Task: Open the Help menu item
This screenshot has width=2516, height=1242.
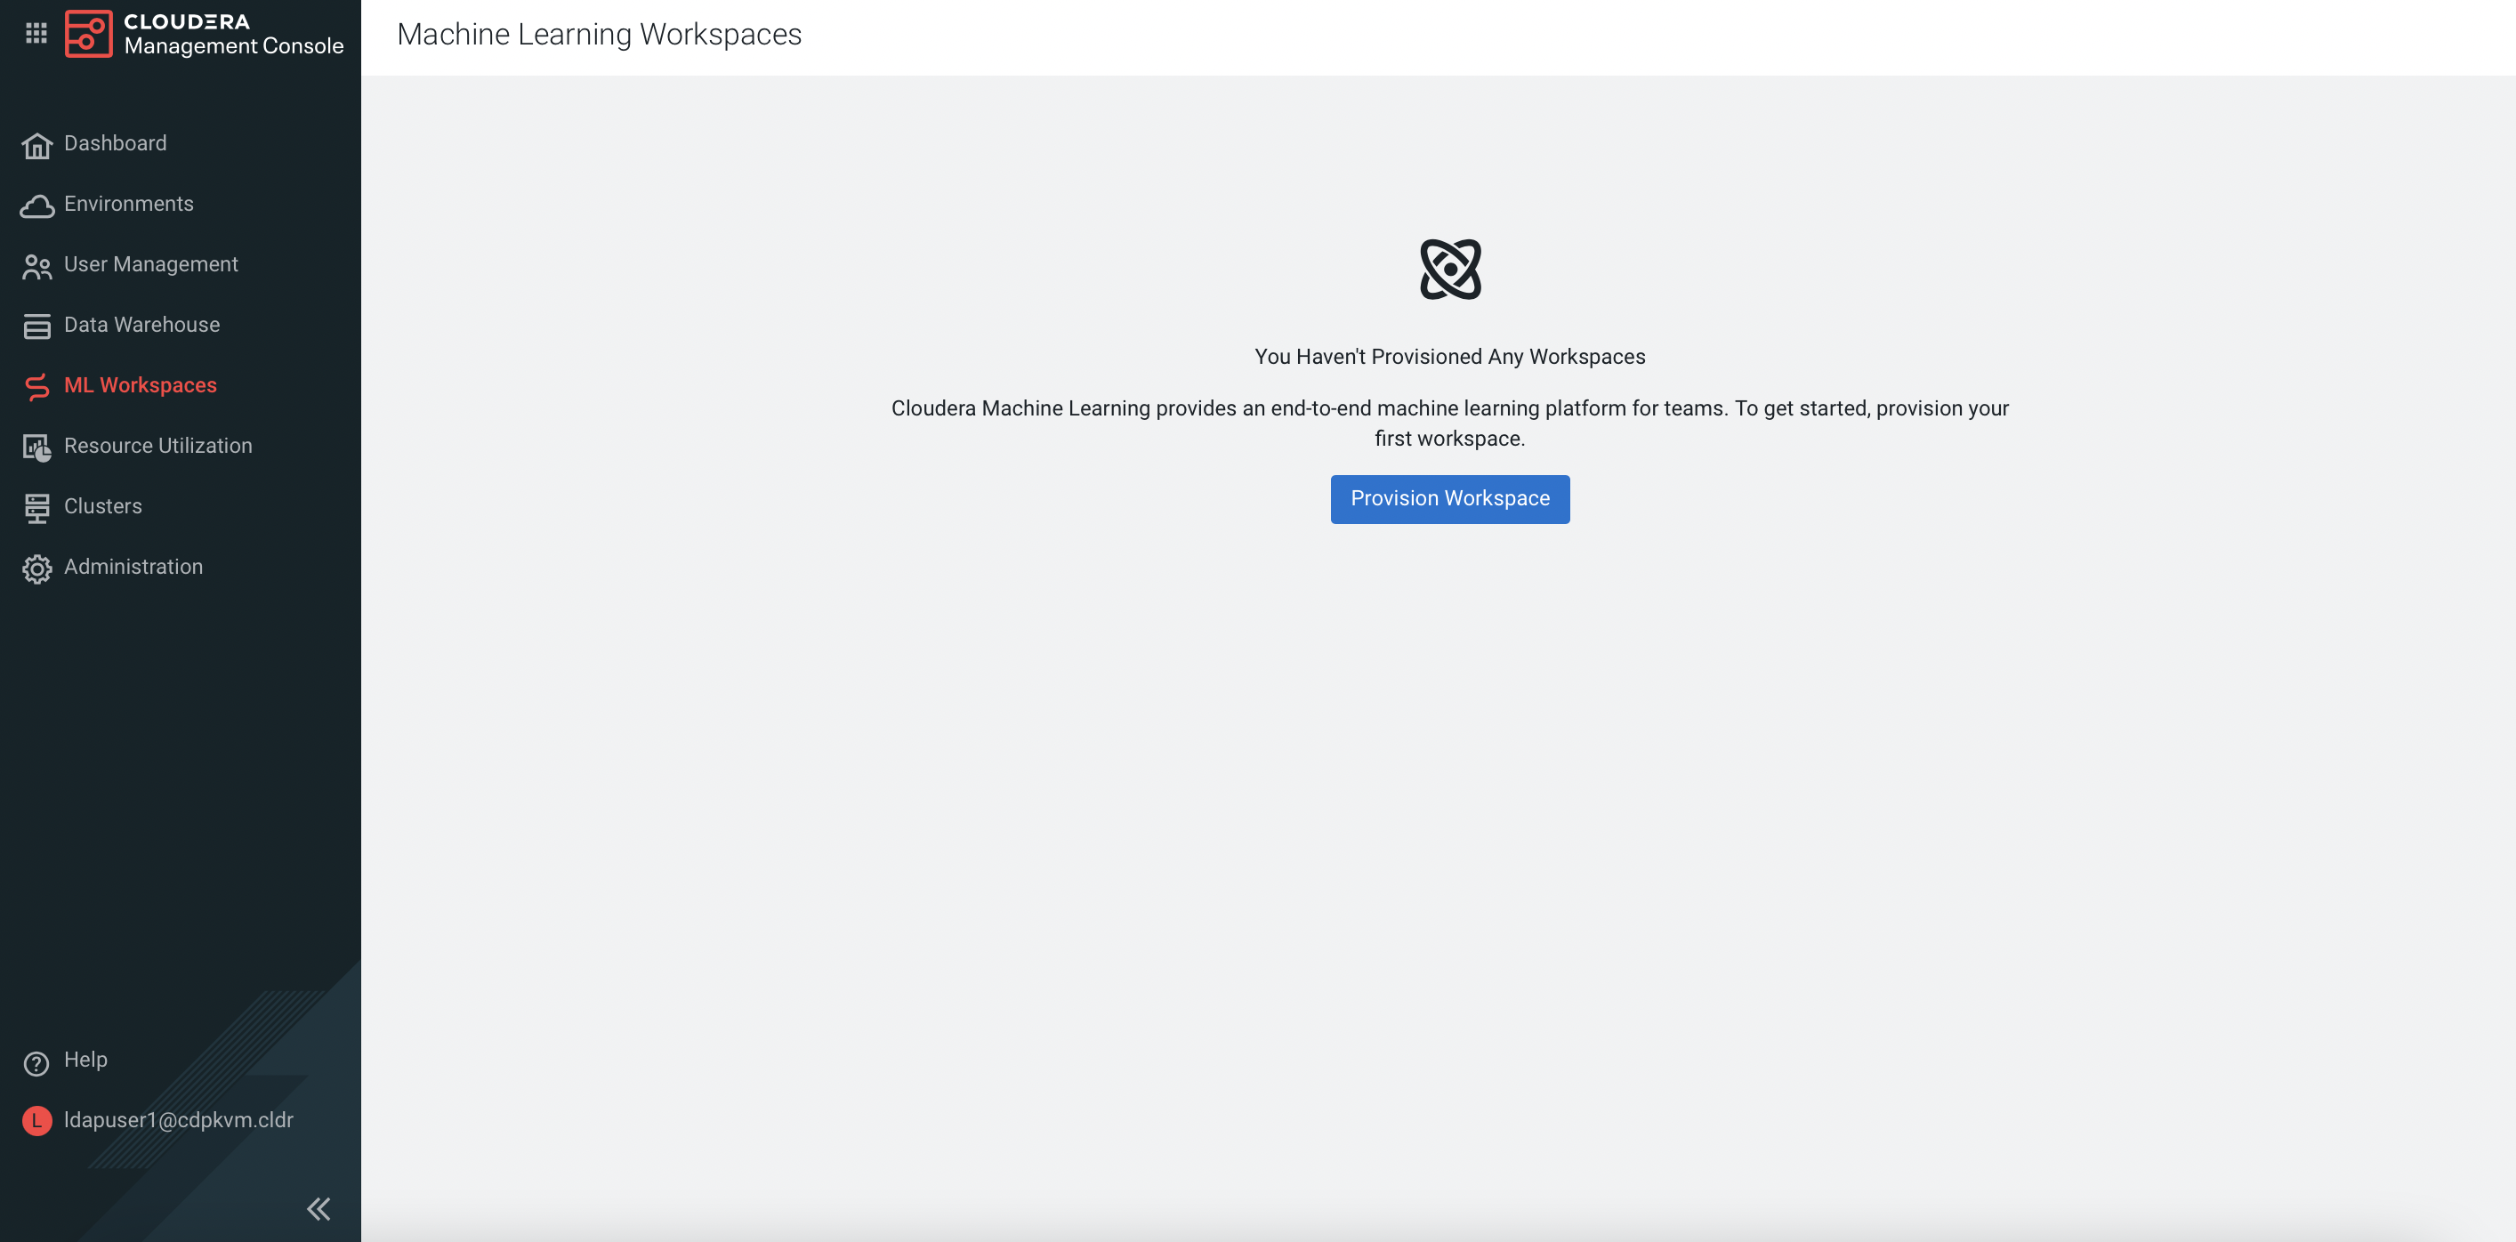Action: point(86,1060)
